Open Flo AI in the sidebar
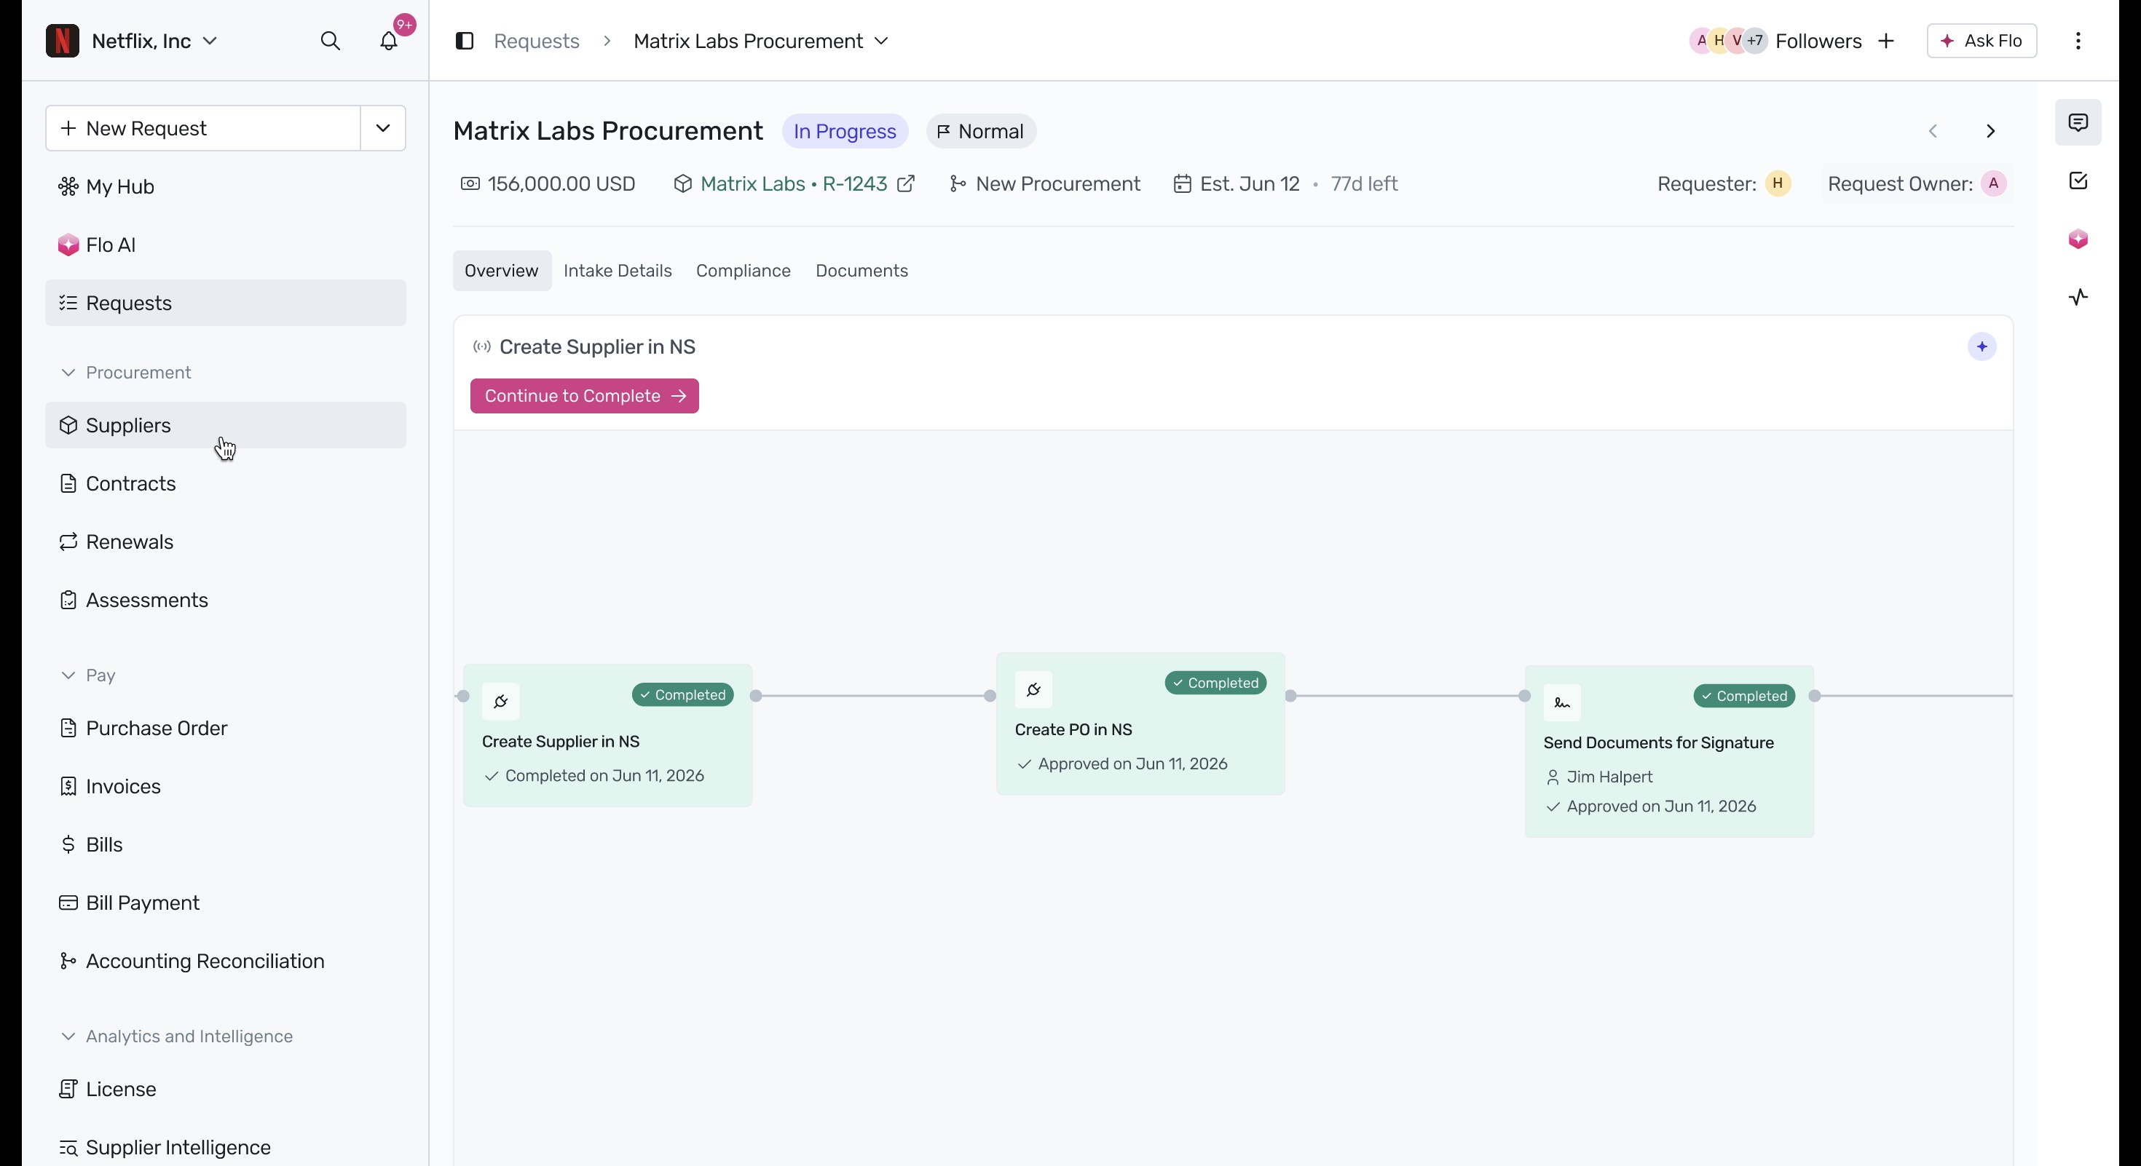This screenshot has height=1166, width=2141. (225, 245)
